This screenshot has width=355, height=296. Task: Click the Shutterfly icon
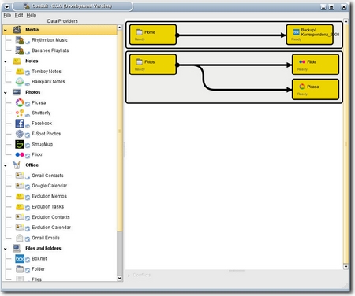coord(20,113)
